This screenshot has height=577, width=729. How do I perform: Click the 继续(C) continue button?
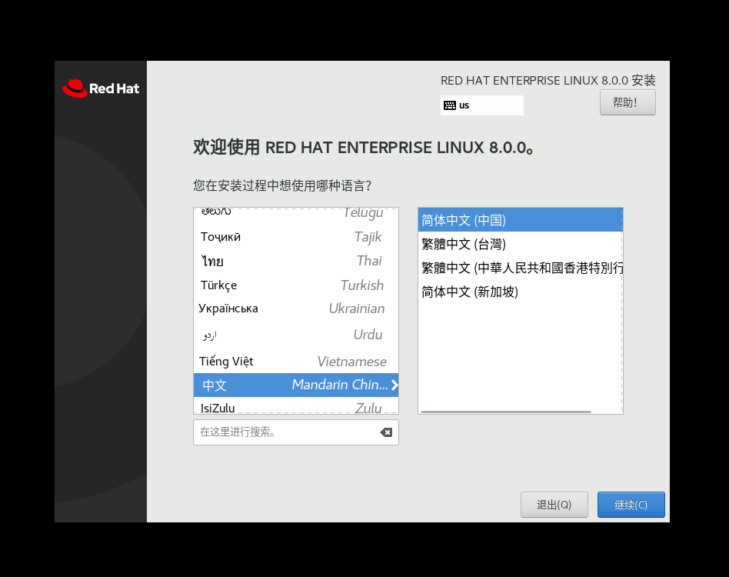pyautogui.click(x=631, y=505)
